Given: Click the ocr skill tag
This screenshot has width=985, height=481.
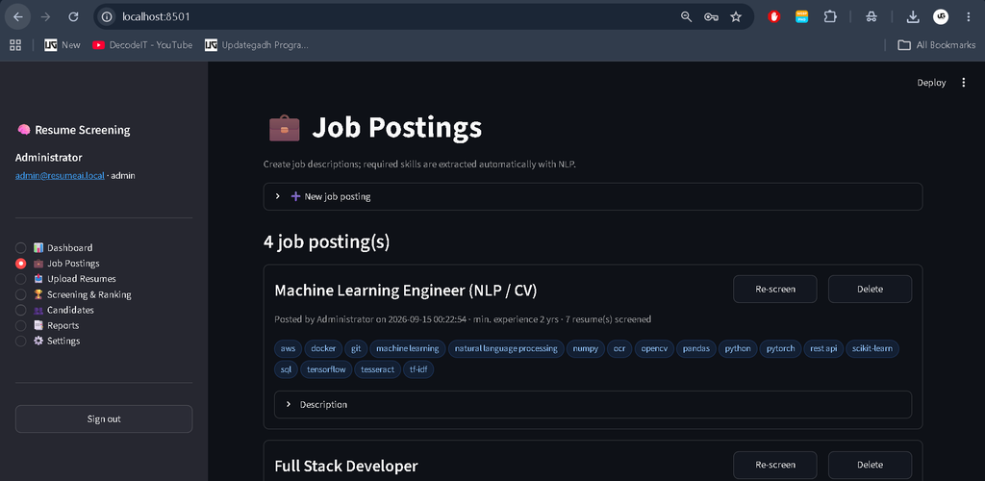Looking at the screenshot, I should (x=619, y=348).
